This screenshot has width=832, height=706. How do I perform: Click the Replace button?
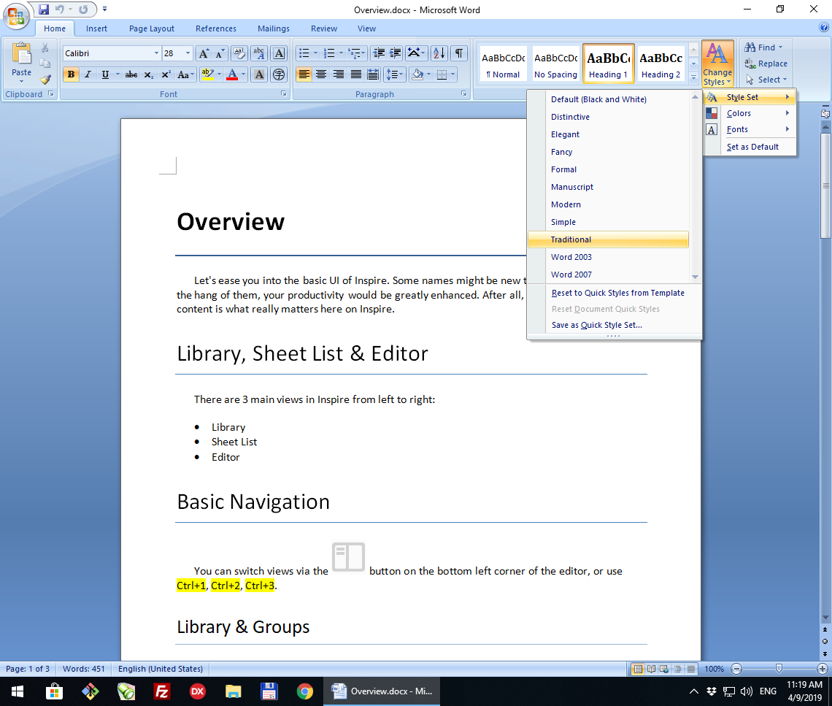coord(766,64)
